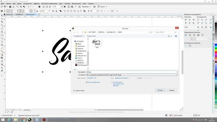Select the Rectangle tool in the toolbox

(2, 35)
